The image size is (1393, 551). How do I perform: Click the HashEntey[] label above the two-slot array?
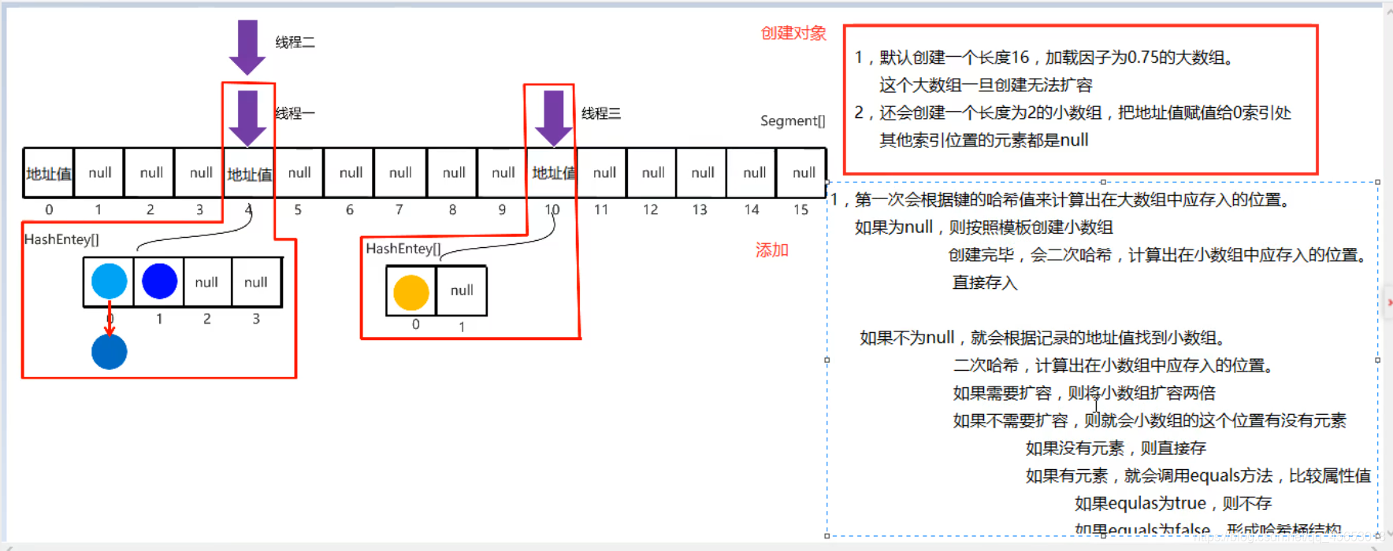coord(403,249)
